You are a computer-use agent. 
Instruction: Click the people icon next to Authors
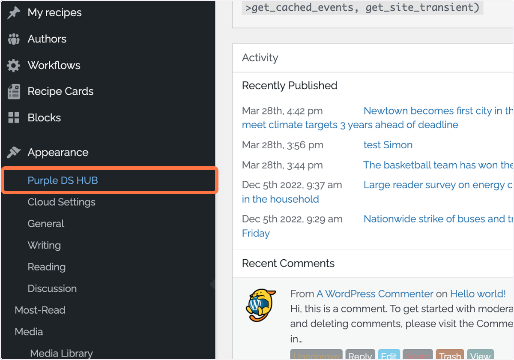click(14, 39)
